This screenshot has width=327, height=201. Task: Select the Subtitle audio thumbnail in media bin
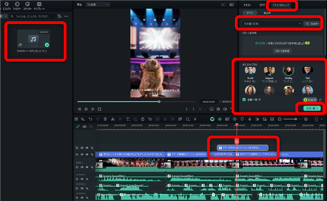33,39
